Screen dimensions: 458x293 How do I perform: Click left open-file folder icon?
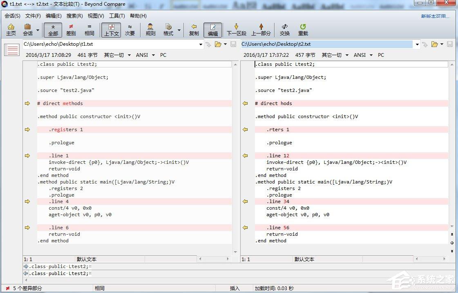[218, 44]
